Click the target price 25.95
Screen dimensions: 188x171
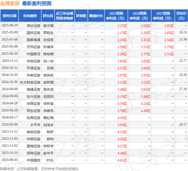coord(183,75)
